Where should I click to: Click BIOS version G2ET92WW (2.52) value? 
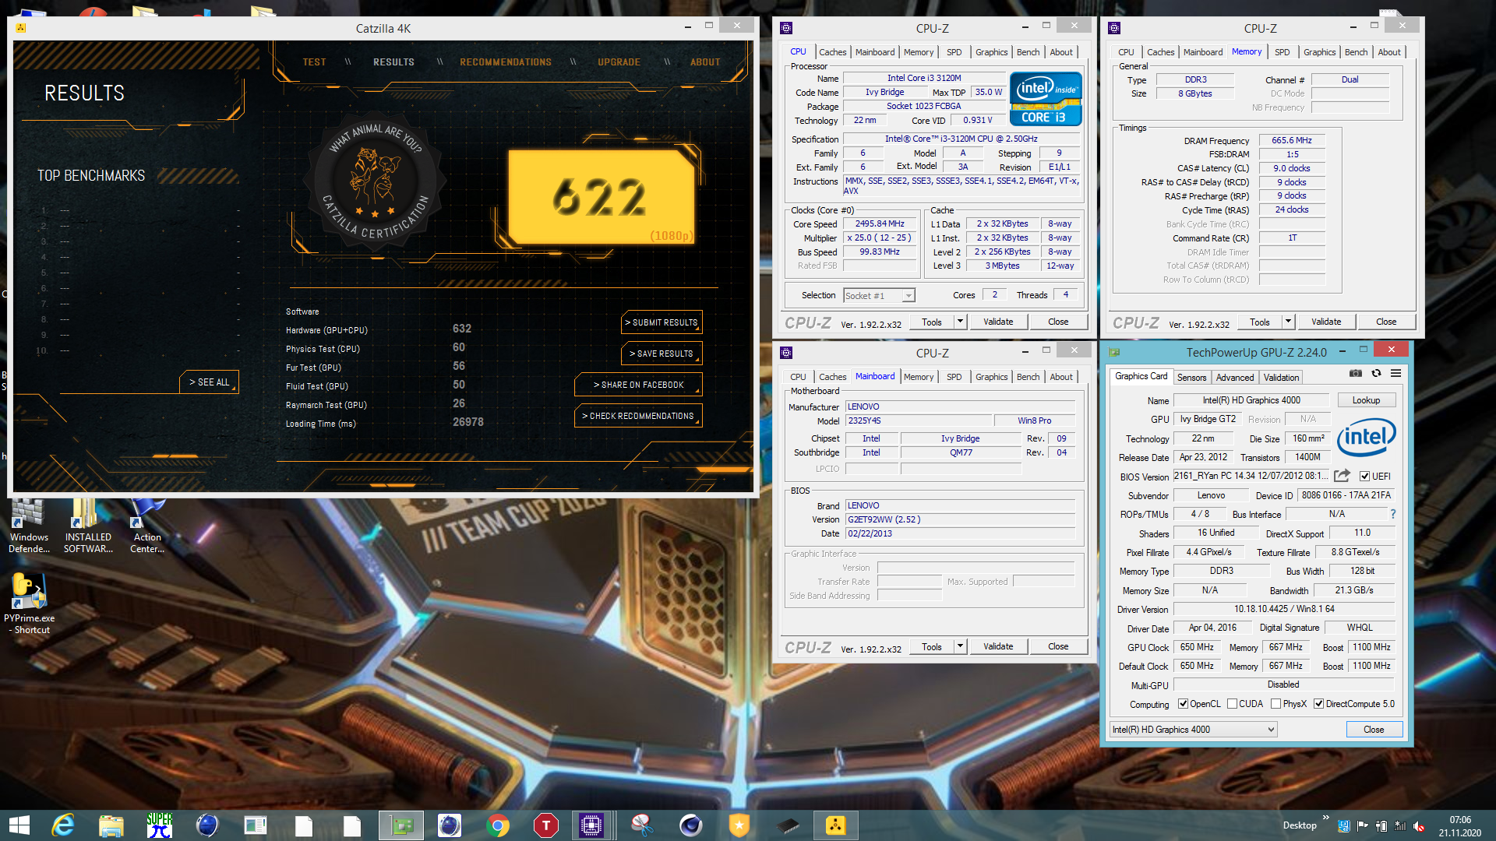960,519
